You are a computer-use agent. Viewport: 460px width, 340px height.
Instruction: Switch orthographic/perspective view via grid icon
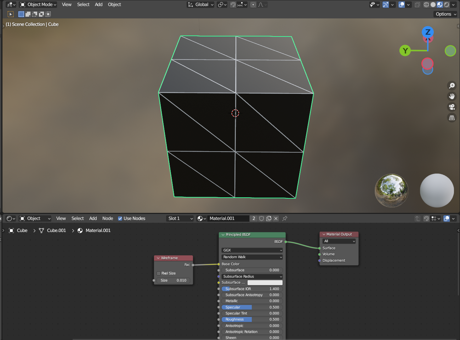pyautogui.click(x=452, y=118)
